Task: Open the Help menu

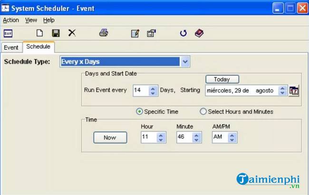Action: (48, 20)
